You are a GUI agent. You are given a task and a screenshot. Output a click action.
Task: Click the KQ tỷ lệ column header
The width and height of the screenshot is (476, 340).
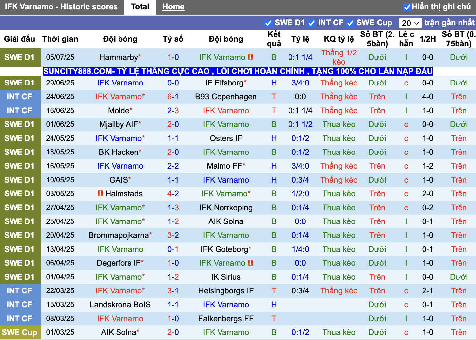[339, 39]
